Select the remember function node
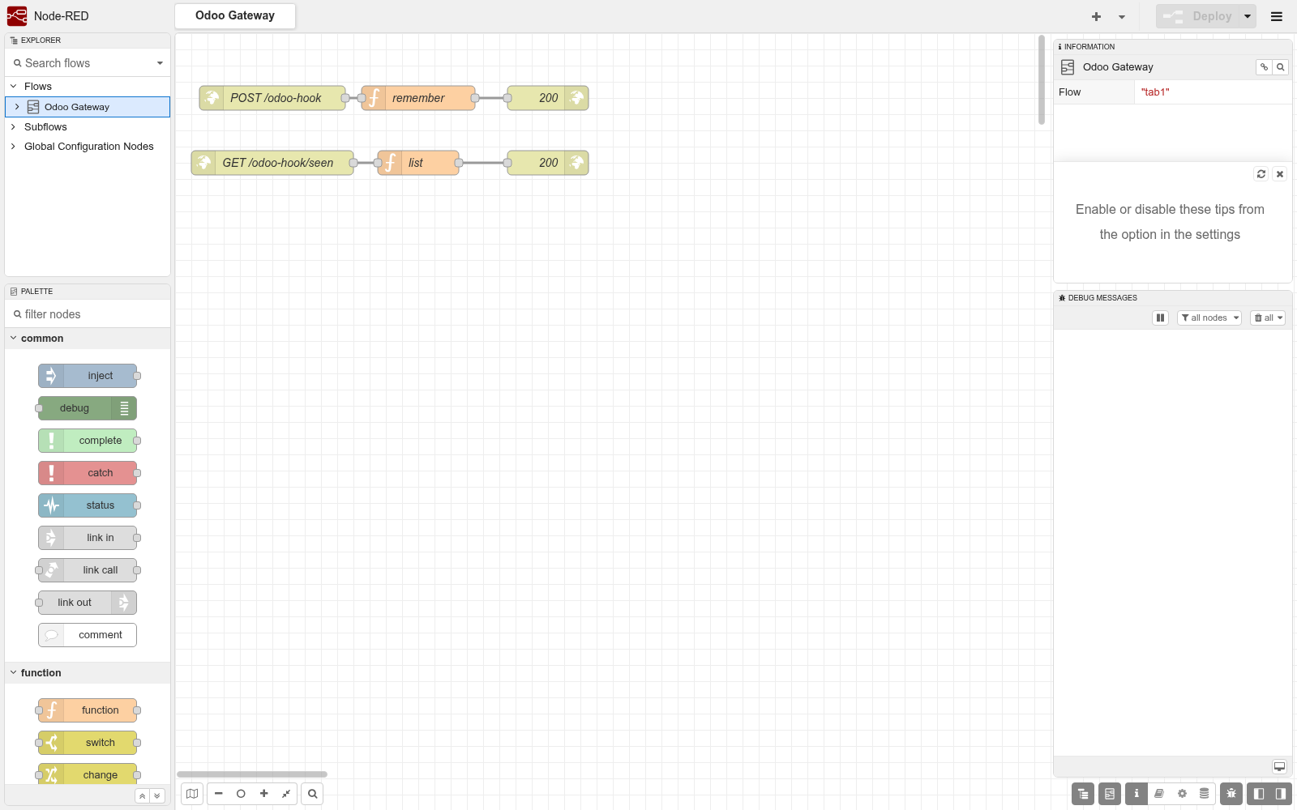This screenshot has height=810, width=1297. [418, 98]
